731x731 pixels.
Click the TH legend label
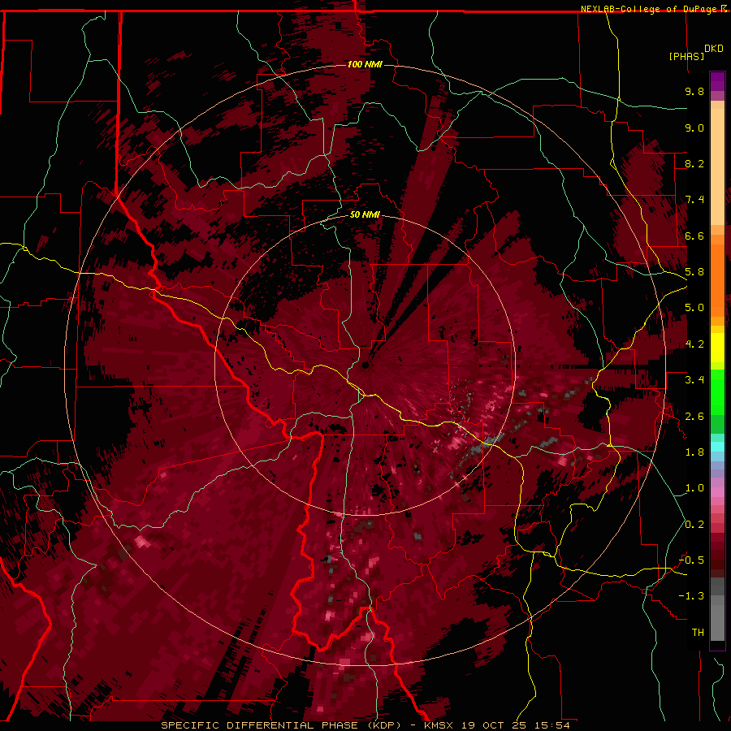[698, 633]
